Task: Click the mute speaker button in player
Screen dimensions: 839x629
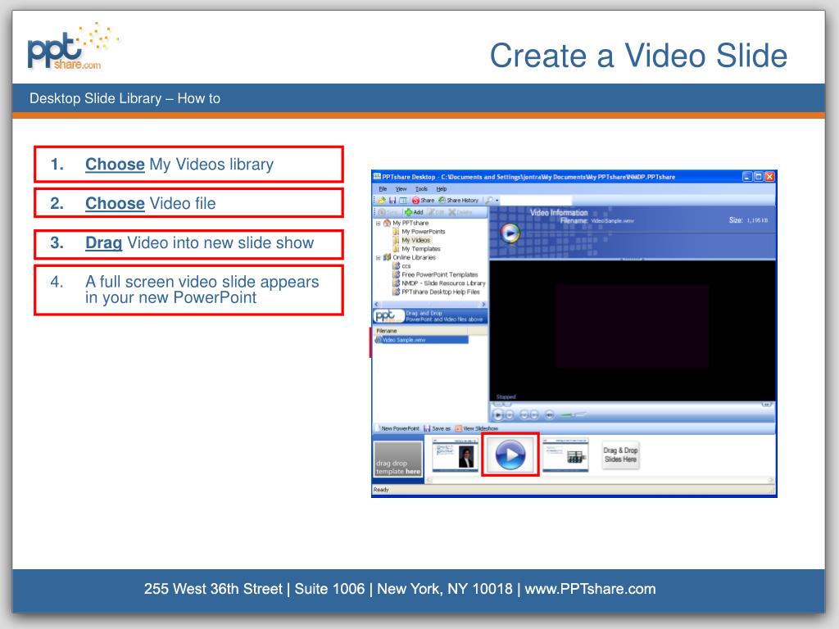Action: pyautogui.click(x=549, y=414)
